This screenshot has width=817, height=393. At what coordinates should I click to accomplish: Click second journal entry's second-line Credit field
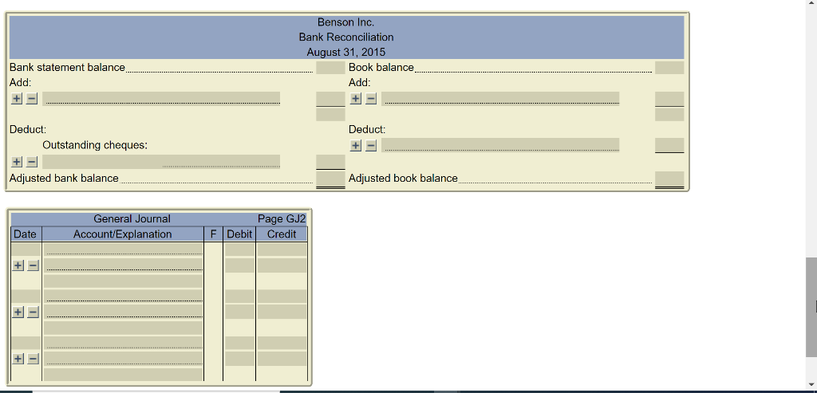[282, 312]
